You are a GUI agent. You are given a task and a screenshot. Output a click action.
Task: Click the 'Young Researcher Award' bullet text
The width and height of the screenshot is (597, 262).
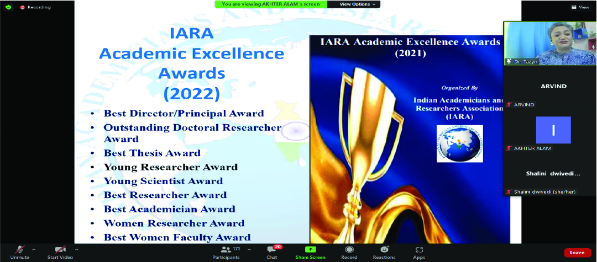click(171, 167)
